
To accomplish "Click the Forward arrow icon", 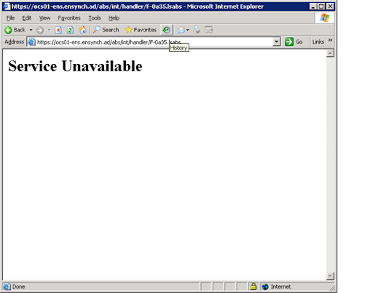I will click(x=40, y=30).
